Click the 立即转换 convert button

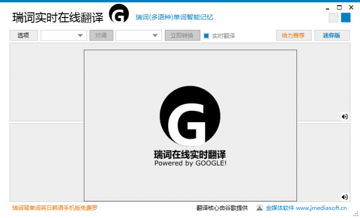(182, 35)
